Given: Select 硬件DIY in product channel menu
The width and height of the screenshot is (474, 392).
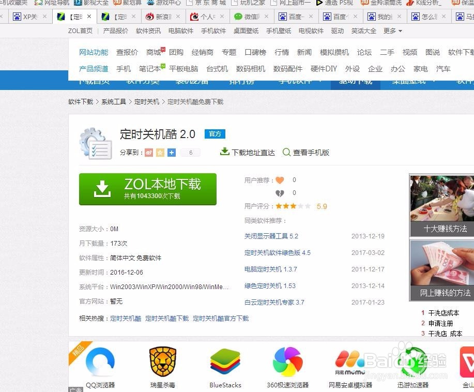Looking at the screenshot, I should point(324,69).
